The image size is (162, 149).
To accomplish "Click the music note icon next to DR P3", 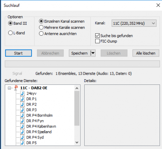I will tap(23, 110).
